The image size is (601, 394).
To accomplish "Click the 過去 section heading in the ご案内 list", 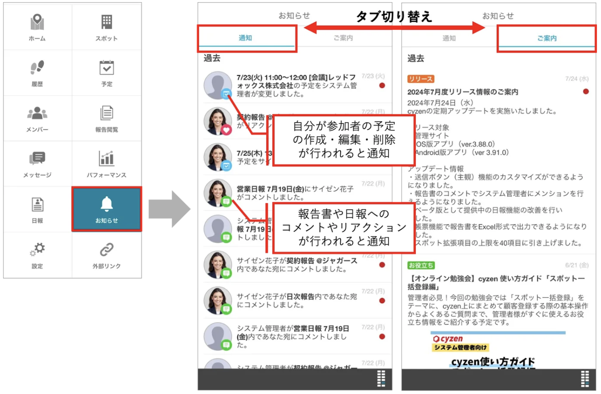I will 416,59.
